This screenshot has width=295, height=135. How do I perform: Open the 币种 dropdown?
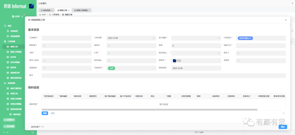click(67, 53)
